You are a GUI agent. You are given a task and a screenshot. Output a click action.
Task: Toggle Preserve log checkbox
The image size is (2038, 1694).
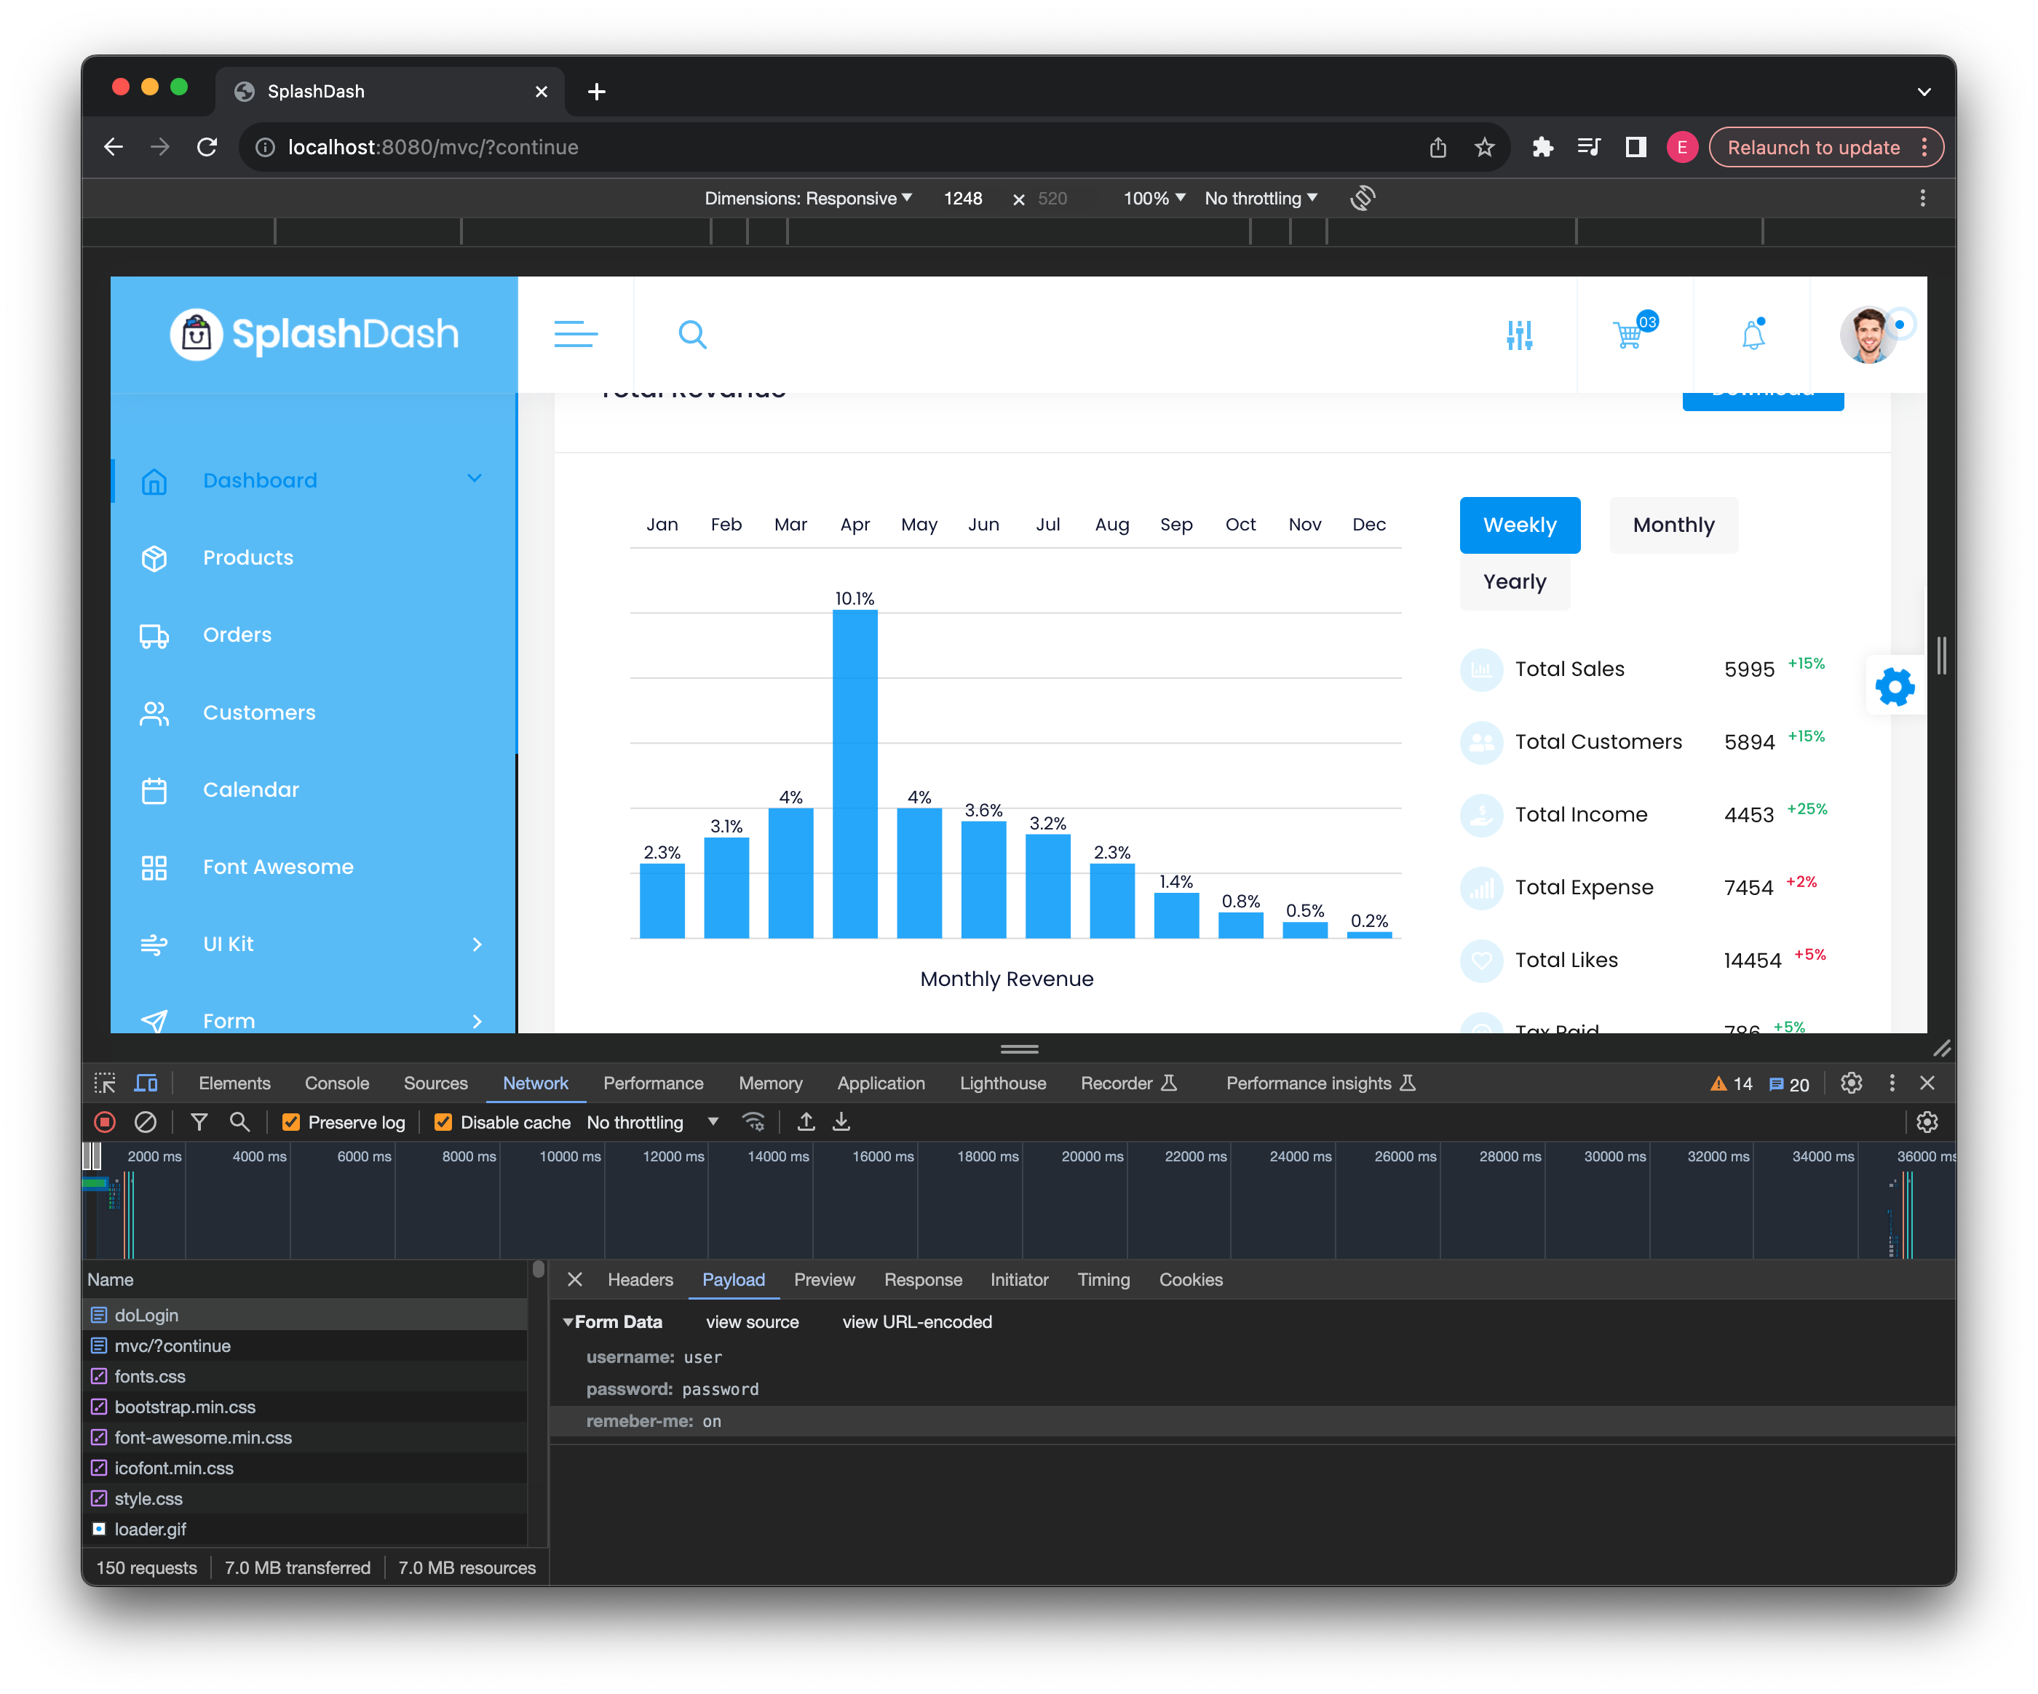290,1123
